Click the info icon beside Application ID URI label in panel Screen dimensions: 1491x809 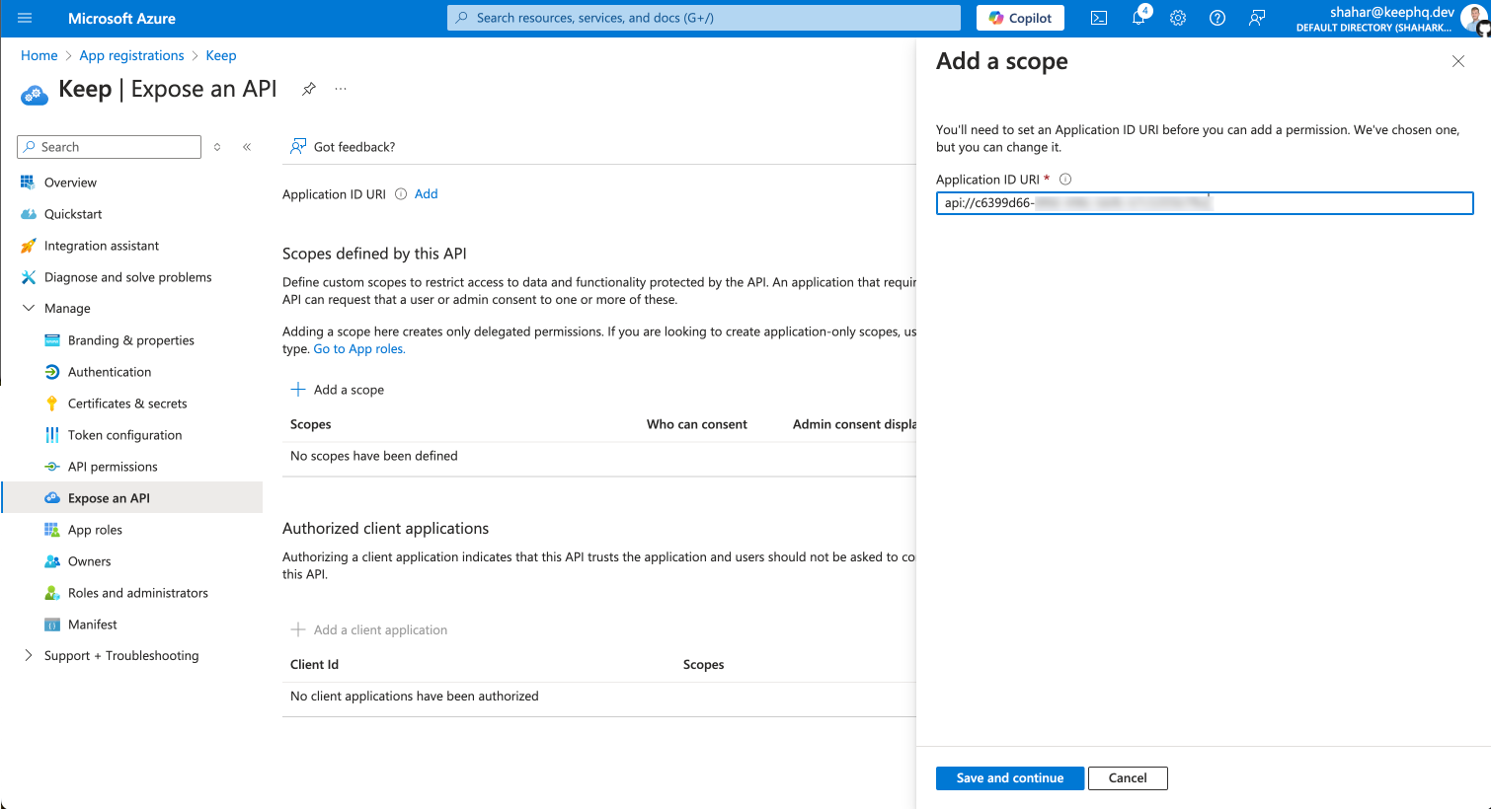(x=1065, y=180)
